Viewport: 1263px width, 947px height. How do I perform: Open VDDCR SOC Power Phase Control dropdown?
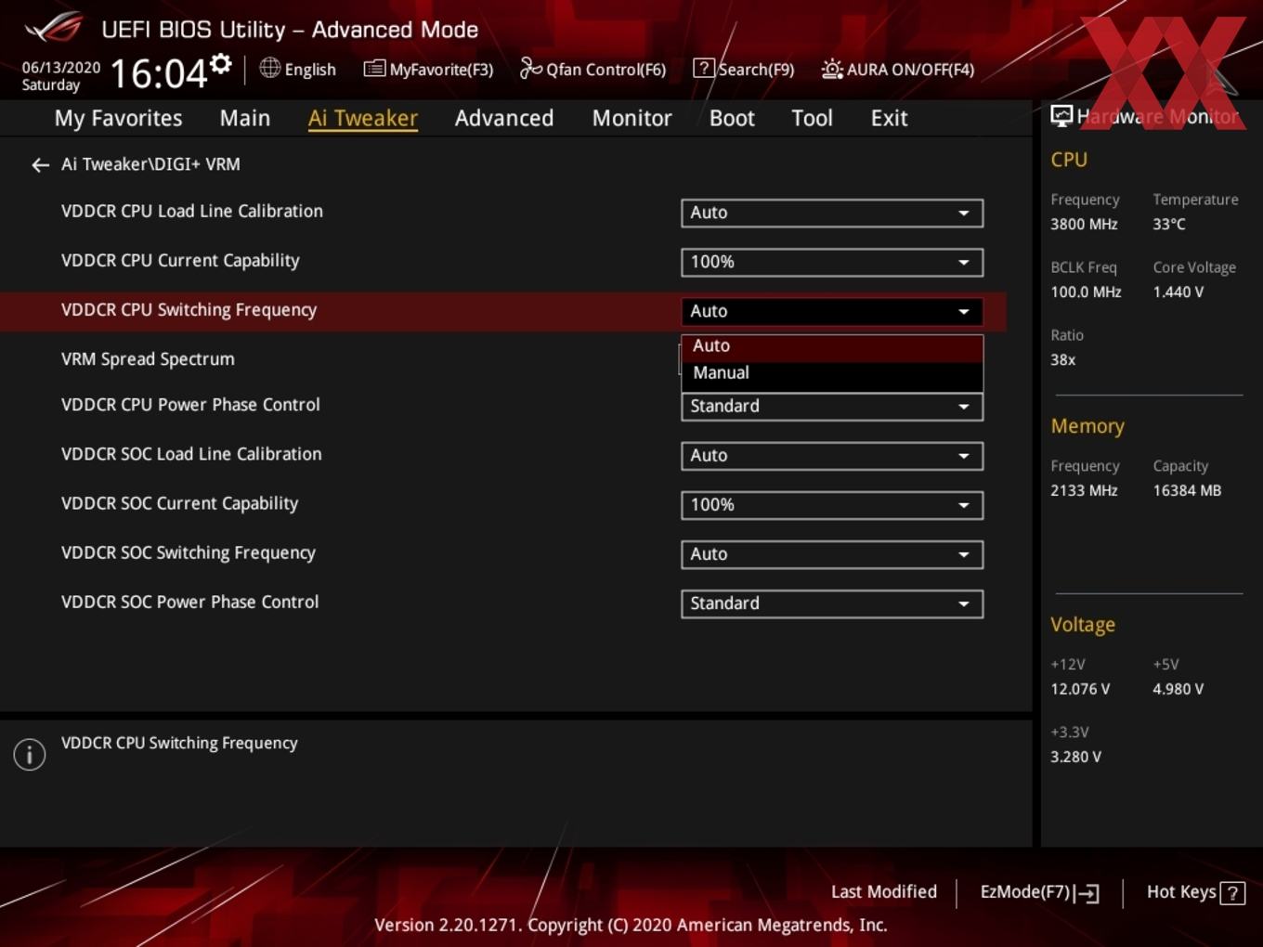click(832, 603)
